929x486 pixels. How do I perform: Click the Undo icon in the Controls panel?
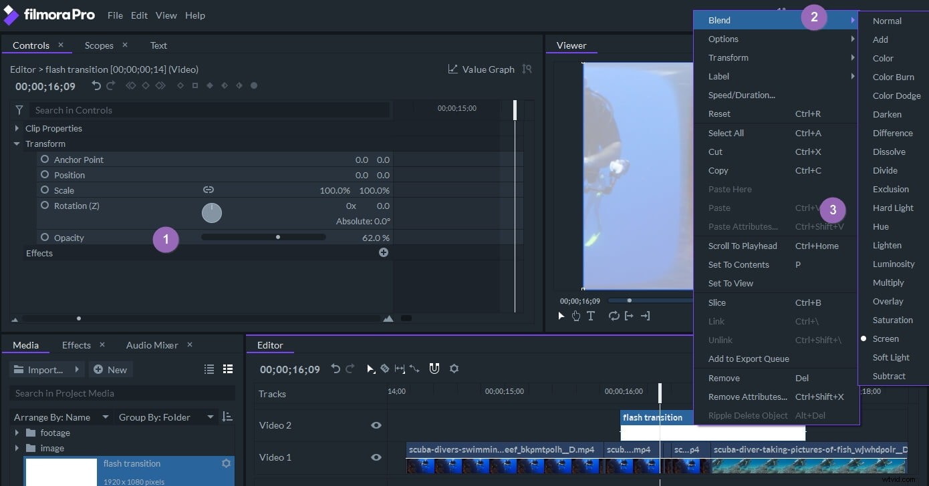pos(96,85)
